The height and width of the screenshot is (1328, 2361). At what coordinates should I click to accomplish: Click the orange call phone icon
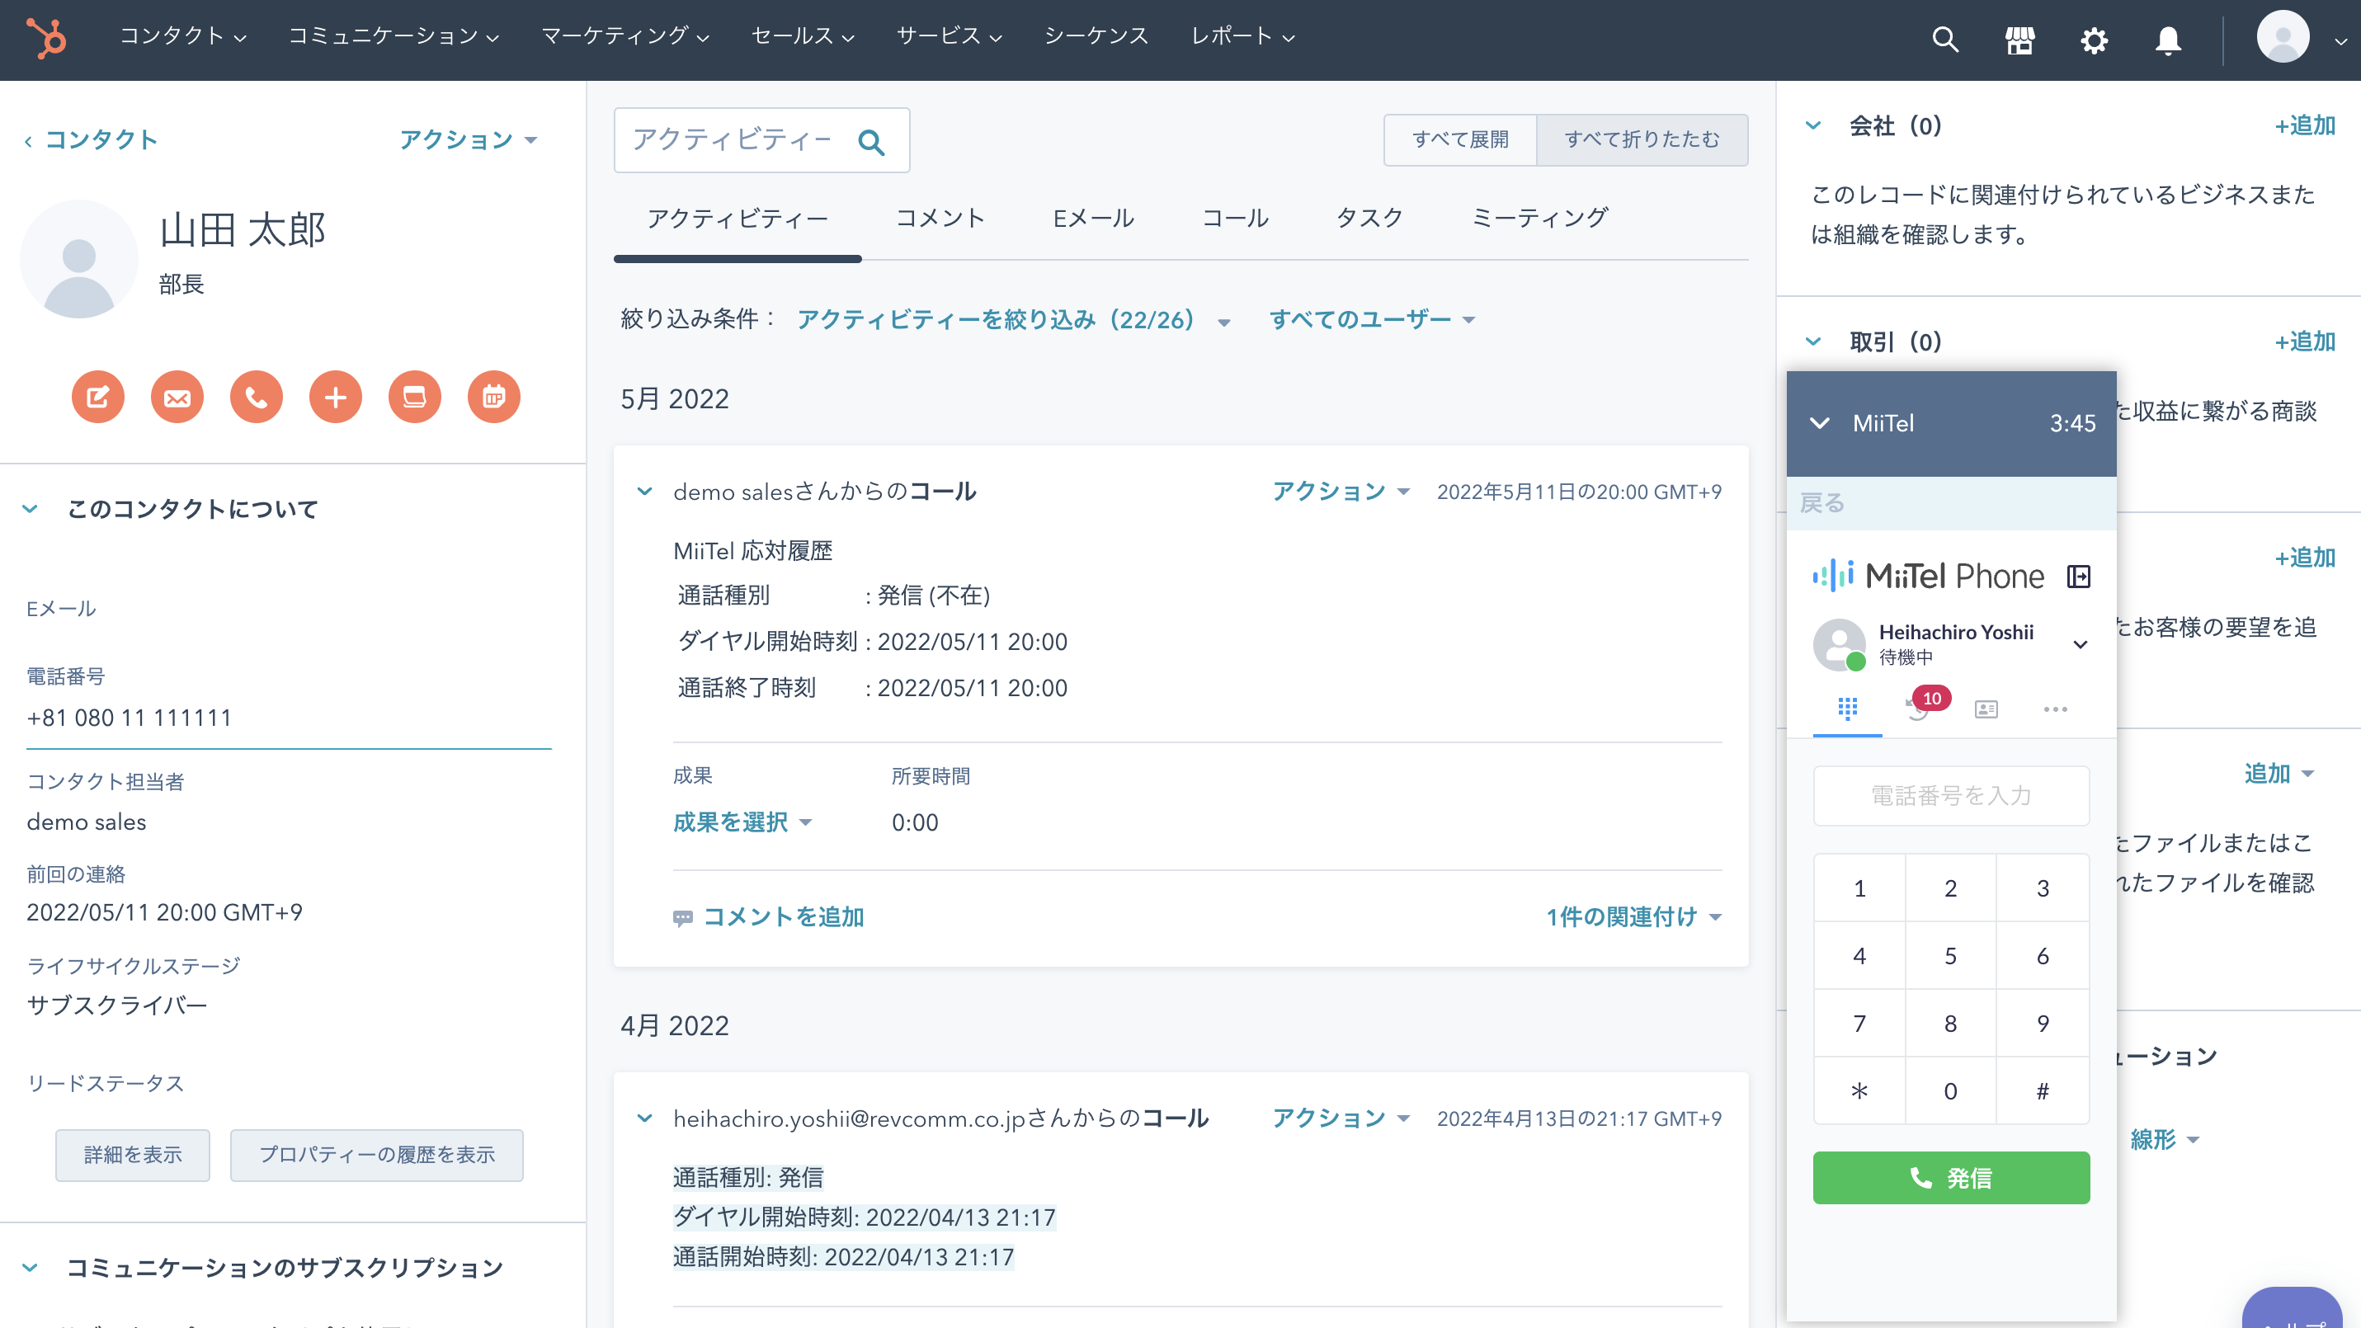click(x=256, y=397)
